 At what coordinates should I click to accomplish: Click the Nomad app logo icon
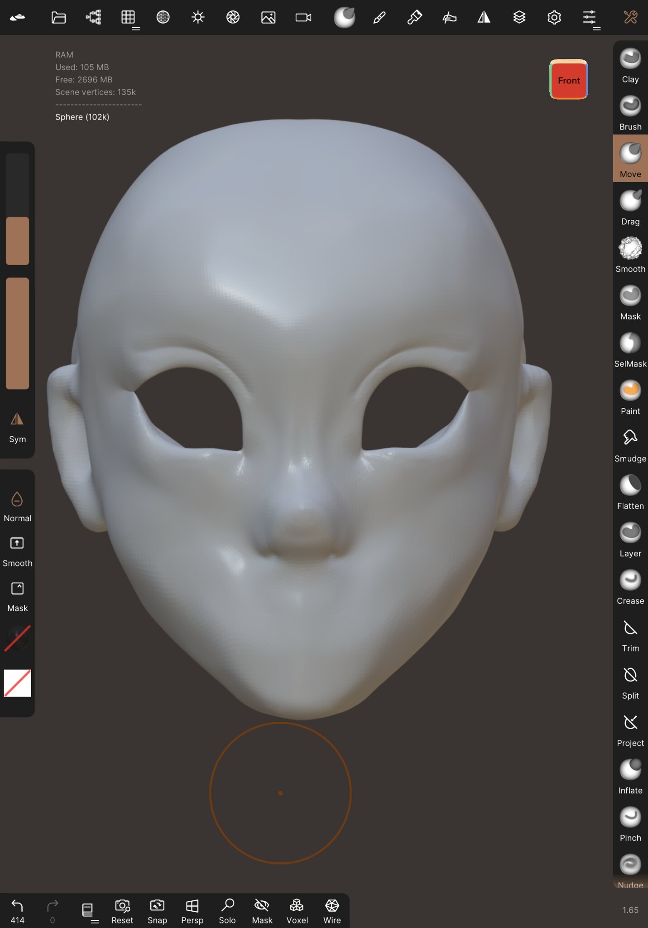click(x=17, y=18)
